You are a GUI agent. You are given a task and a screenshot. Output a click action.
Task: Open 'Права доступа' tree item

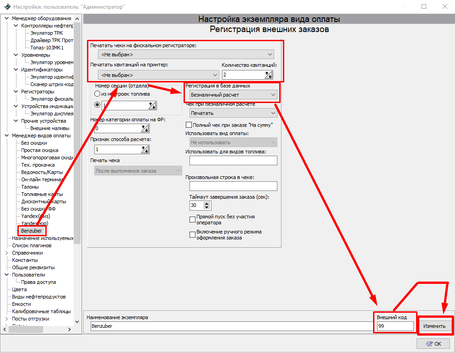[x=38, y=282]
